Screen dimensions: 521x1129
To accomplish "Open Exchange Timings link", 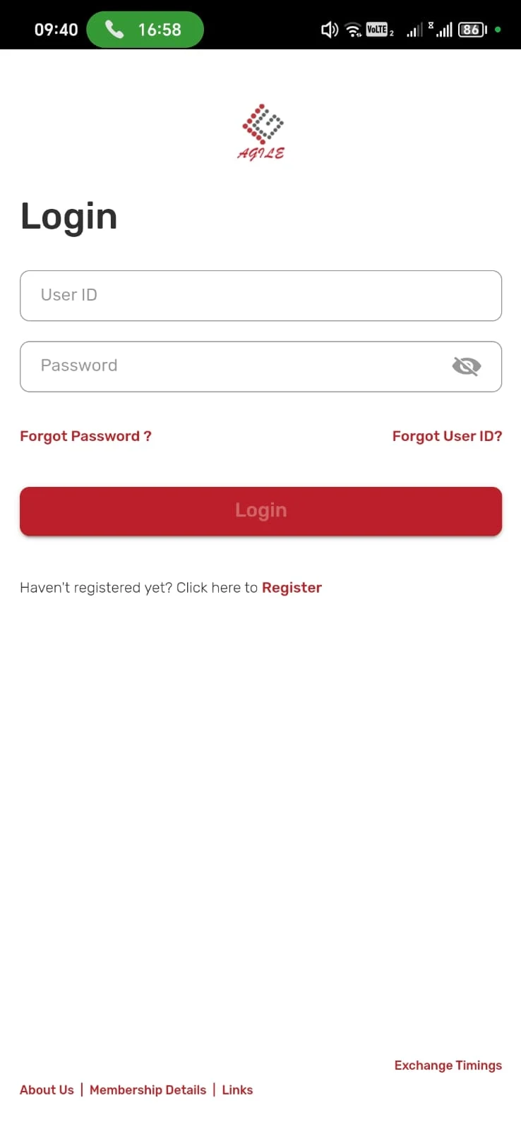I will click(x=448, y=1065).
